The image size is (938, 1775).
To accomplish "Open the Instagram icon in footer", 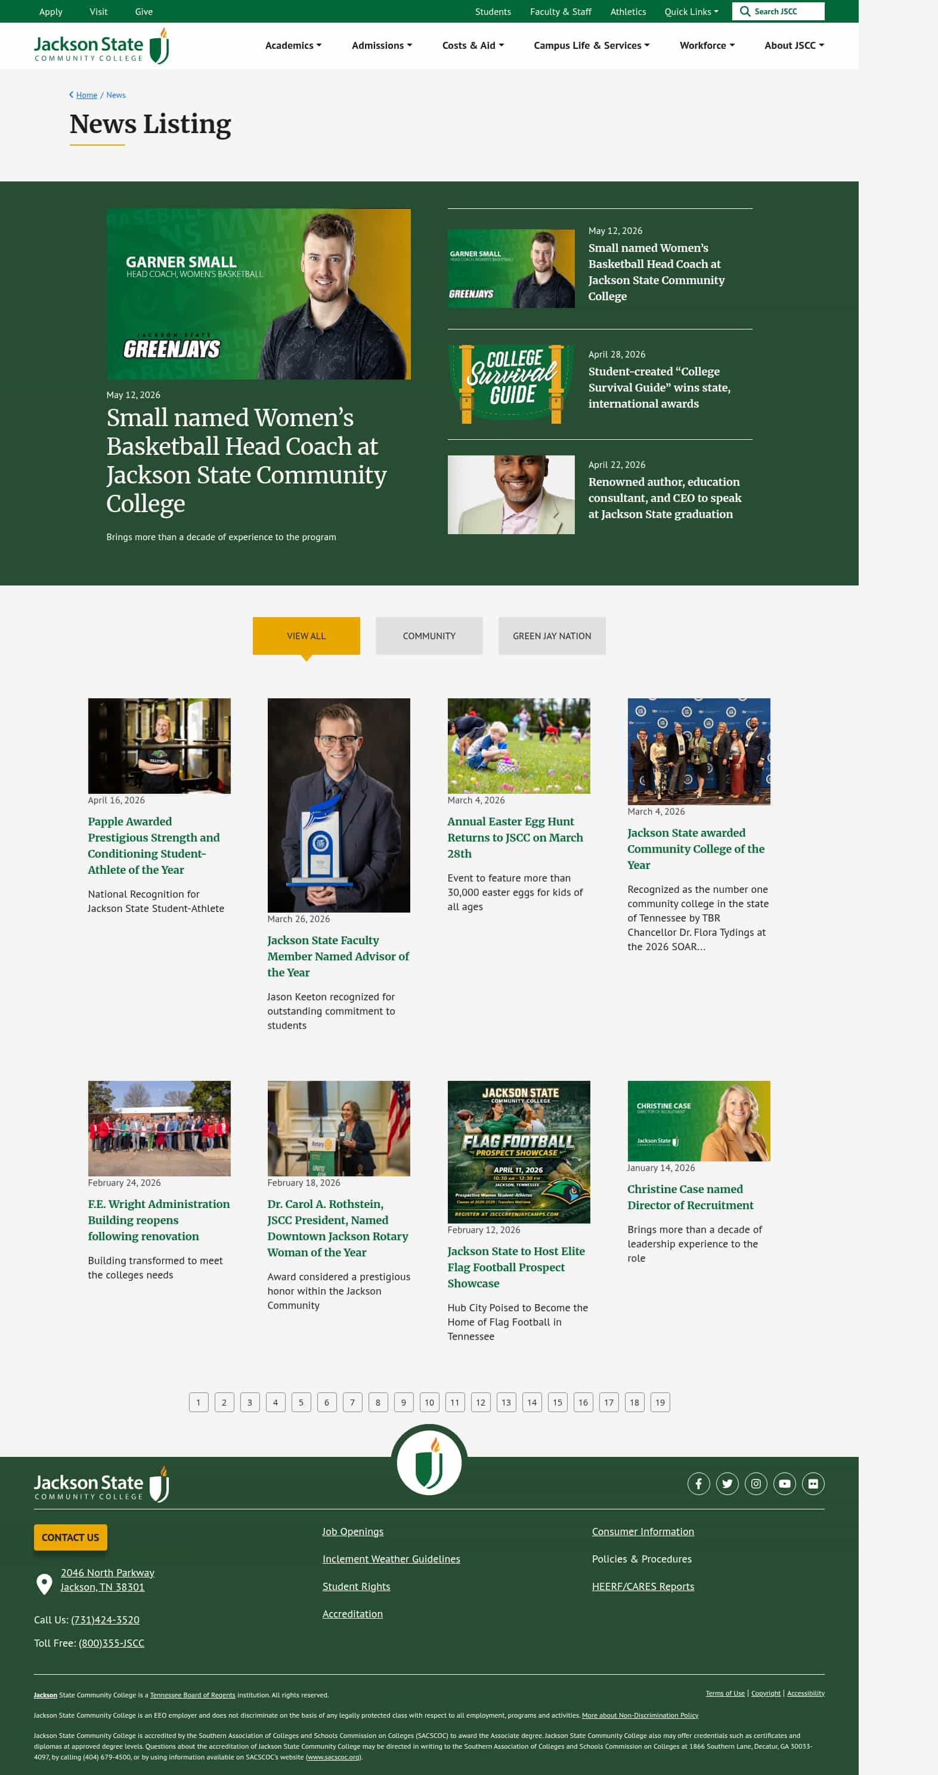I will (756, 1484).
